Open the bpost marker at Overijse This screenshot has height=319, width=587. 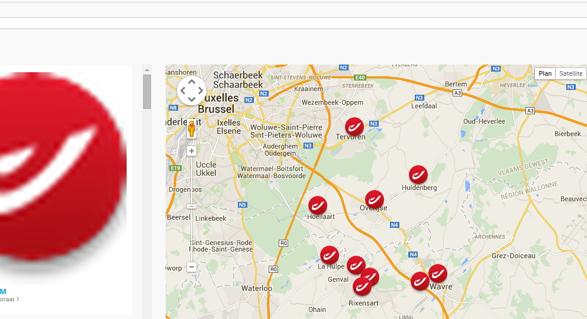point(374,199)
